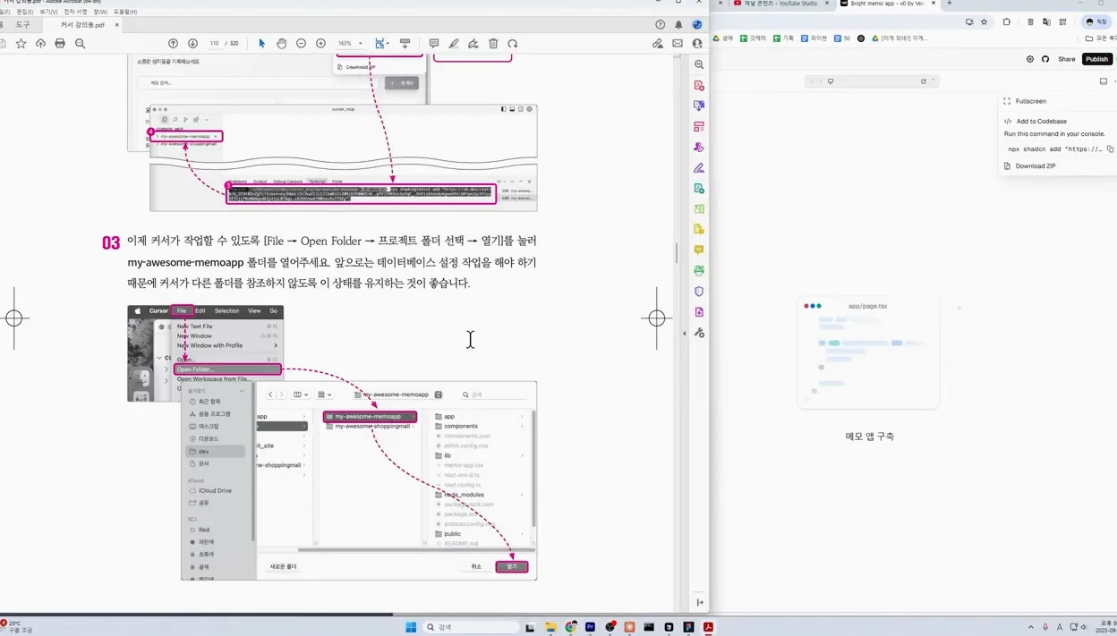Open Acrobat notifications bell
The width and height of the screenshot is (1117, 636).
(678, 25)
